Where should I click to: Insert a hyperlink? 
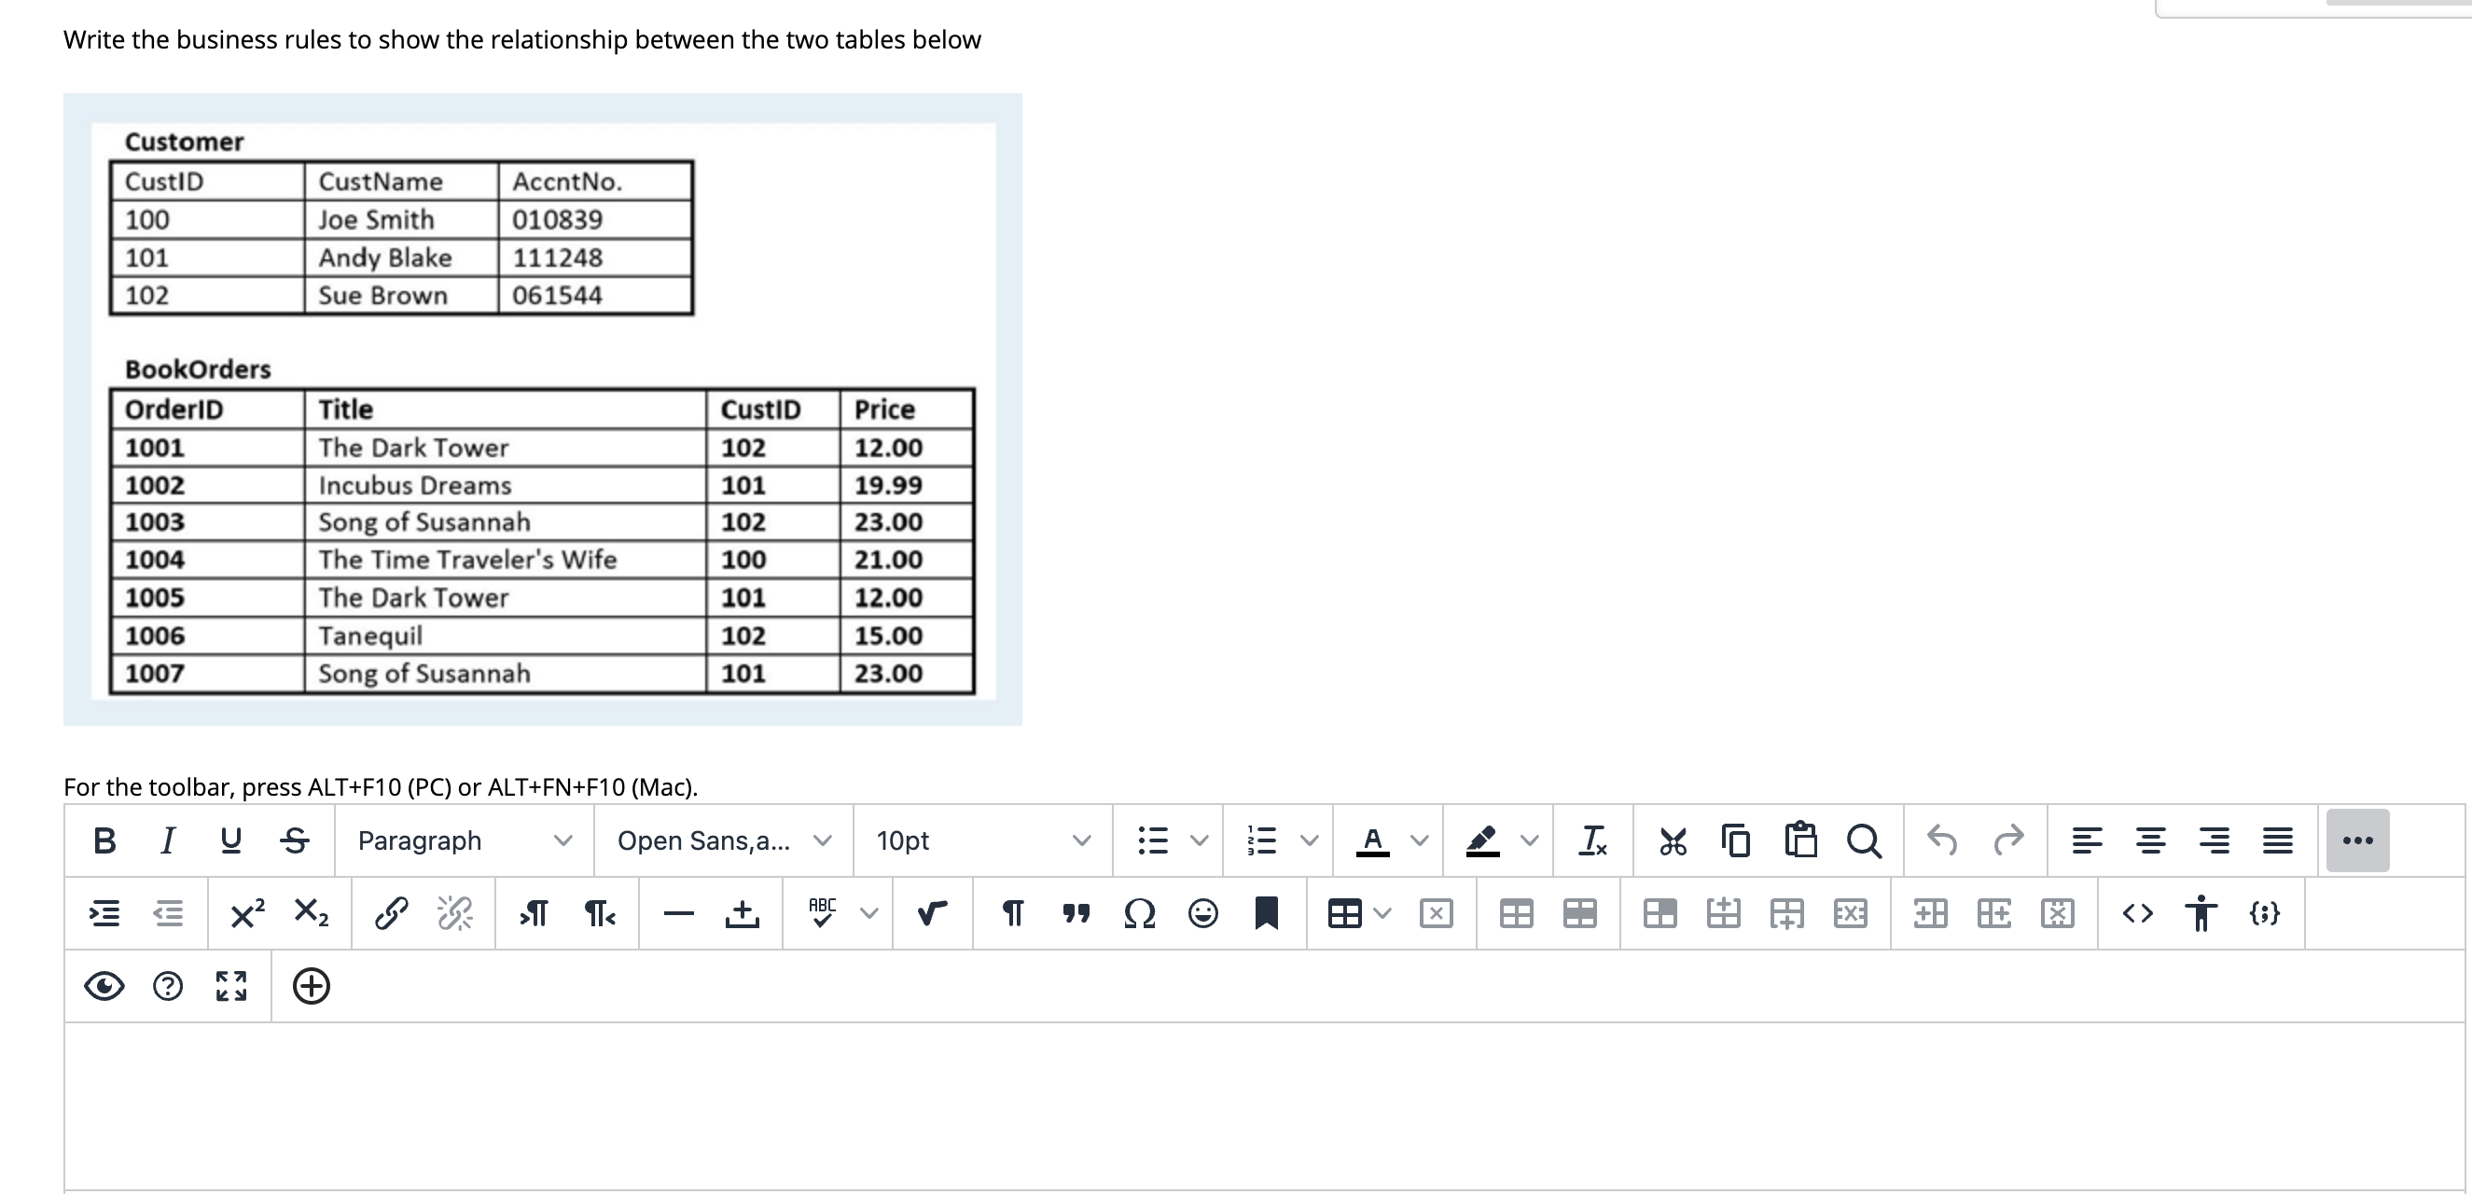point(388,913)
